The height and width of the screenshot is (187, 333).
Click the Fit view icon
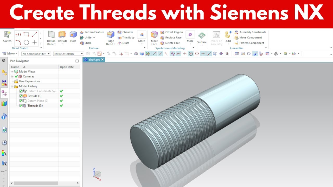point(237,54)
